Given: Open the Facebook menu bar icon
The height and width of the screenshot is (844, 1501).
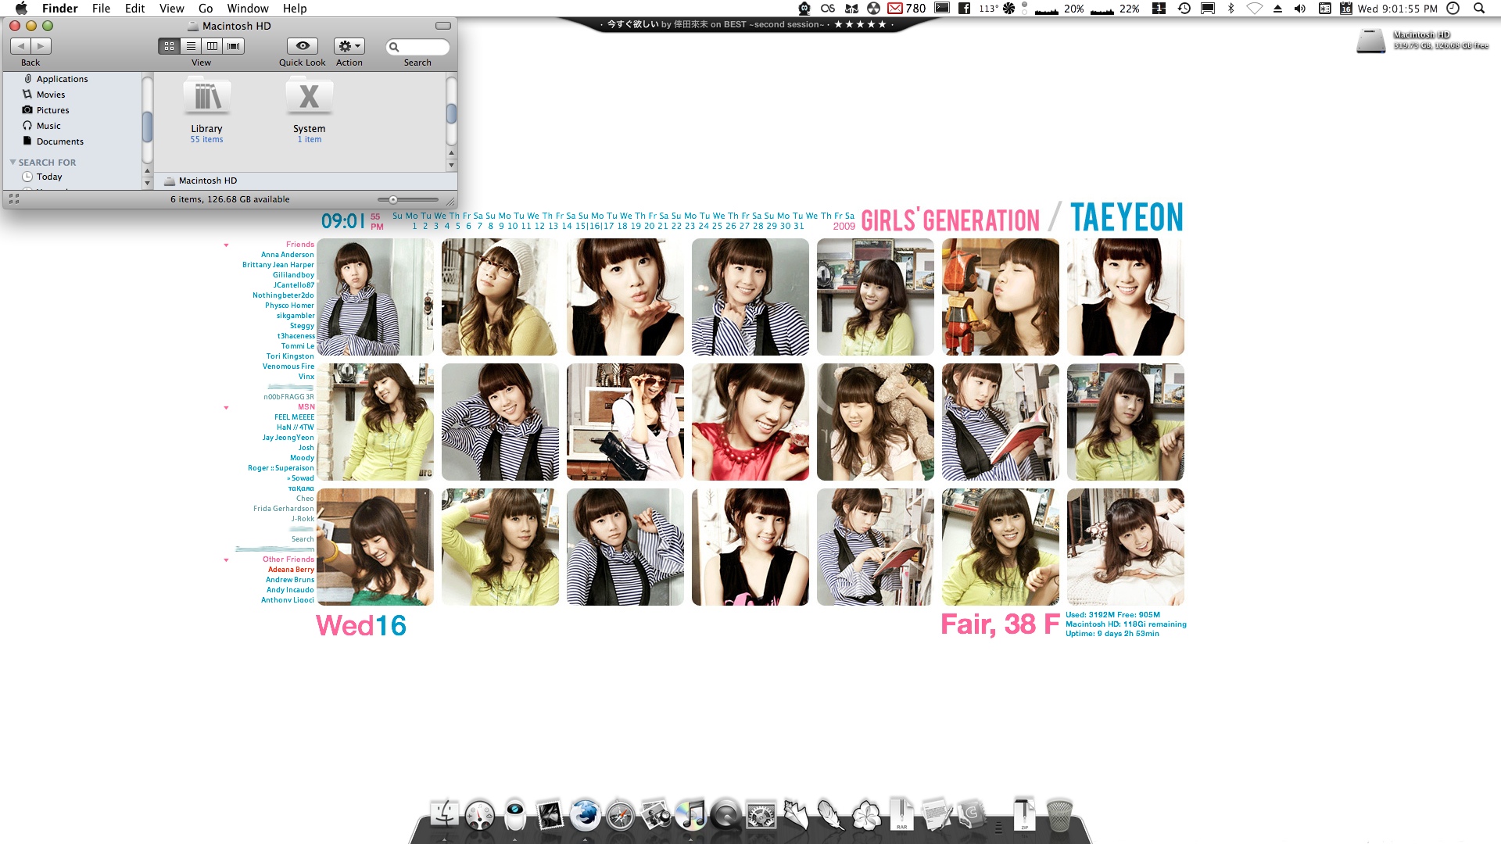Looking at the screenshot, I should pos(964,9).
